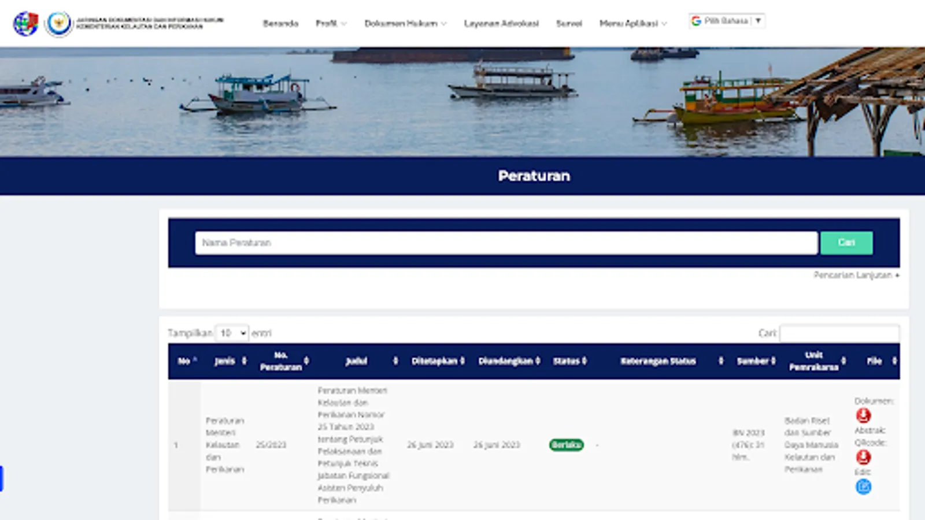The width and height of the screenshot is (925, 520).
Task: Click the 'Dokumen:' label in File column
Action: pos(874,401)
